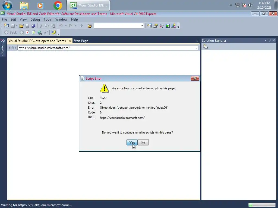
Task: Open the Debug menu
Action: pos(35,19)
